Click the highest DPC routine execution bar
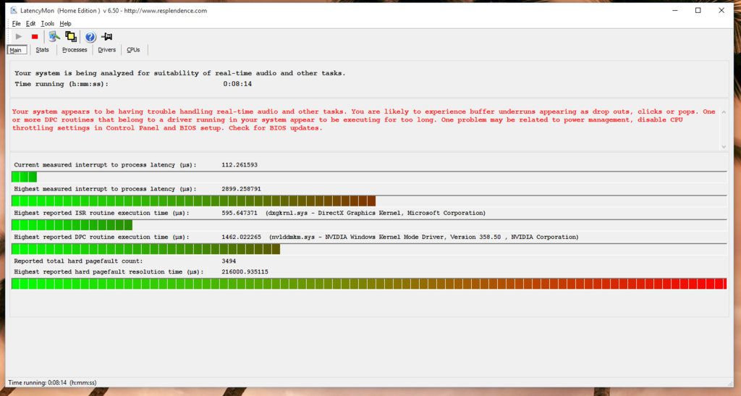Viewport: 741px width, 396px height. coord(146,249)
